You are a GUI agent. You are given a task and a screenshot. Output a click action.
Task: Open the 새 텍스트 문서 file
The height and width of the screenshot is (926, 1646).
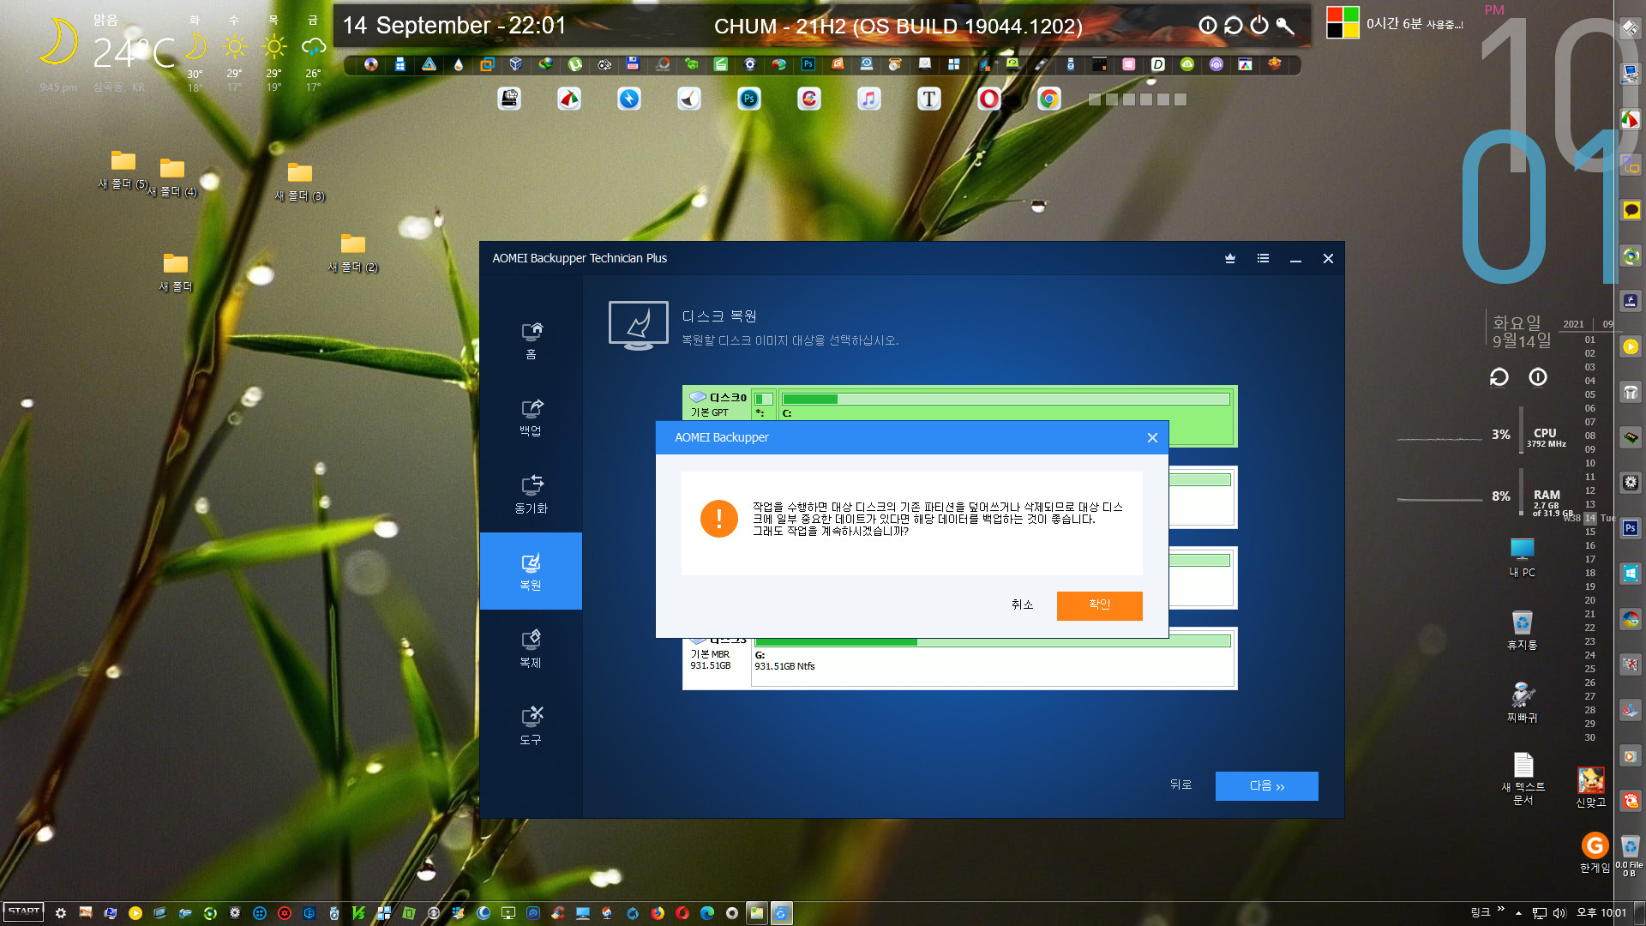pos(1523,779)
